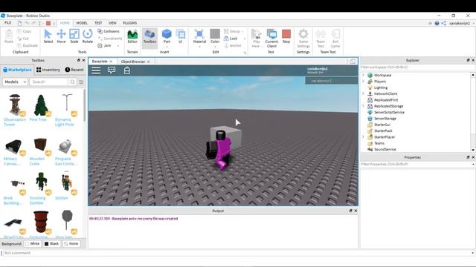Image resolution: width=476 pixels, height=267 pixels.
Task: Expand the StarterPlayer node
Action: (x=363, y=137)
